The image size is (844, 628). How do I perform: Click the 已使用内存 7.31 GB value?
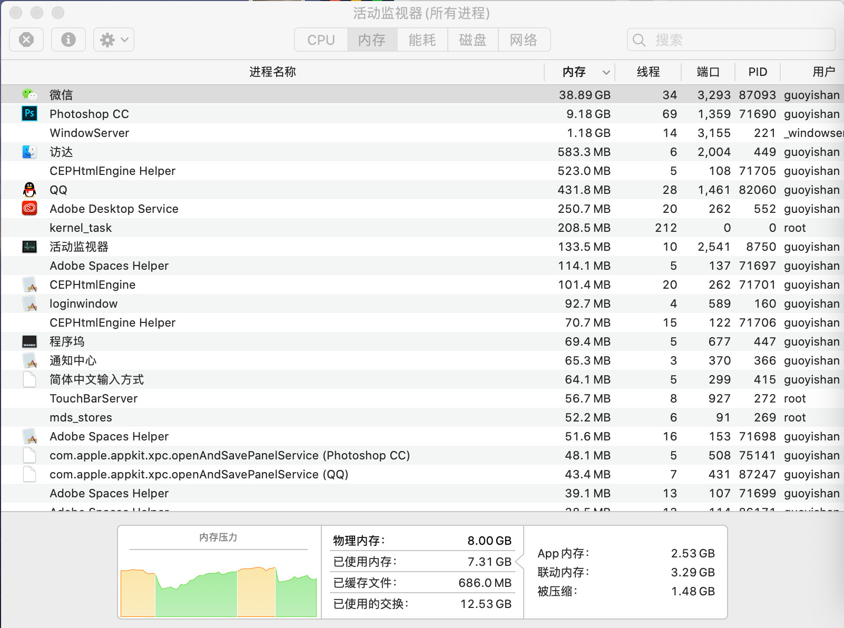(489, 562)
